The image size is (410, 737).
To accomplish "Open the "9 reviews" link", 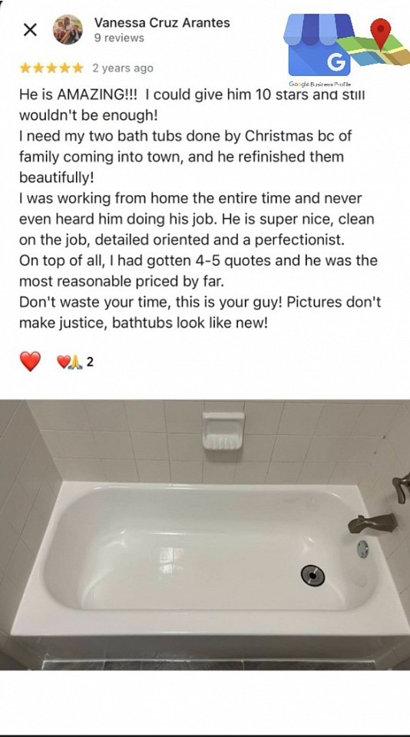I will point(119,38).
